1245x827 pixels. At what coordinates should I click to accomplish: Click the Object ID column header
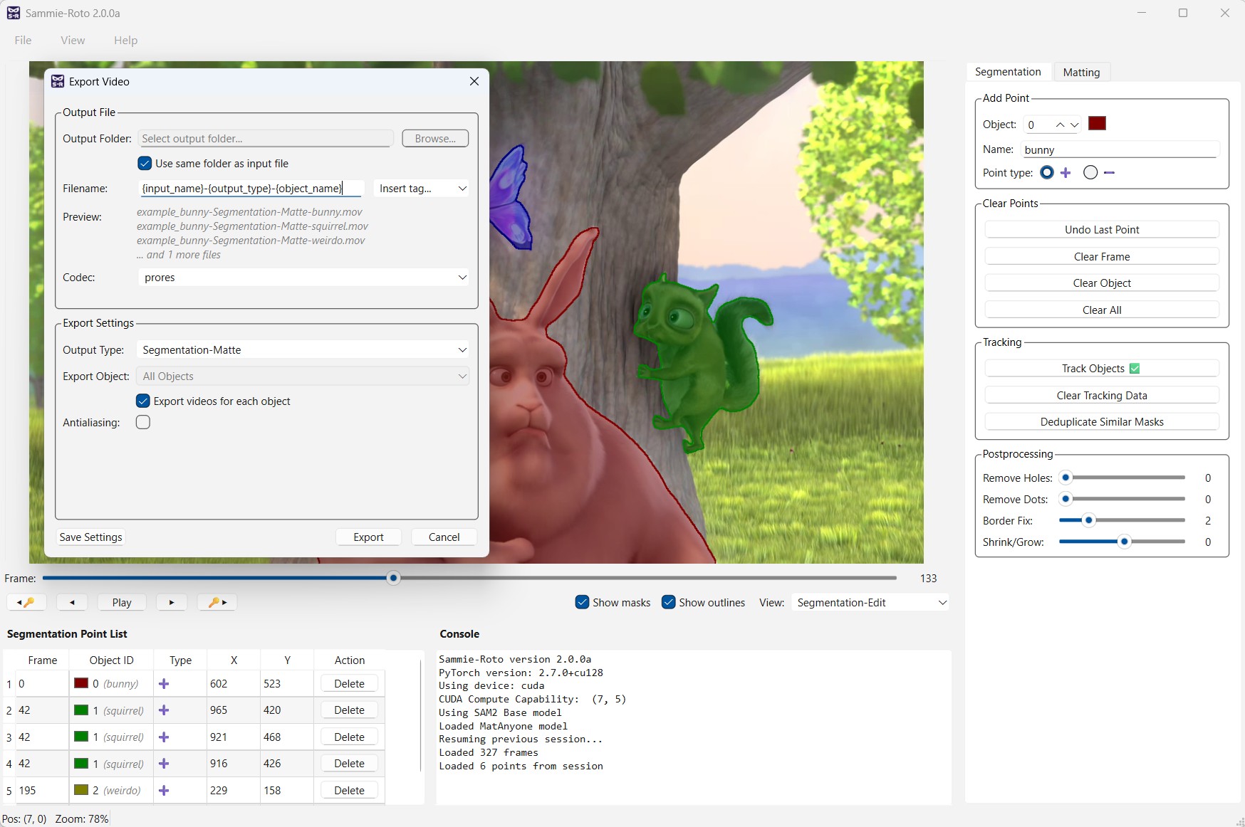111,660
